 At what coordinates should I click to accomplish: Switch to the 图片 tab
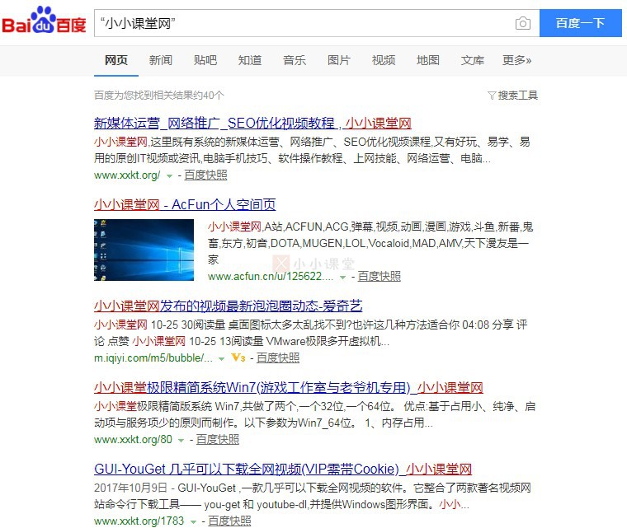(x=339, y=60)
